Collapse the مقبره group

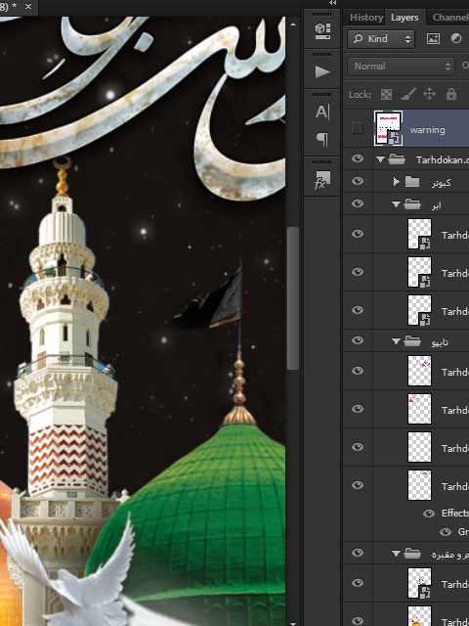point(396,555)
